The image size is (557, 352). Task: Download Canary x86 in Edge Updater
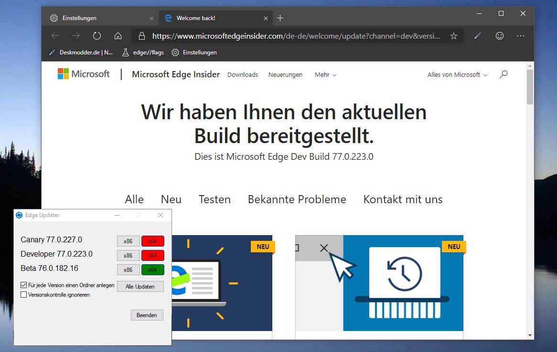click(128, 241)
